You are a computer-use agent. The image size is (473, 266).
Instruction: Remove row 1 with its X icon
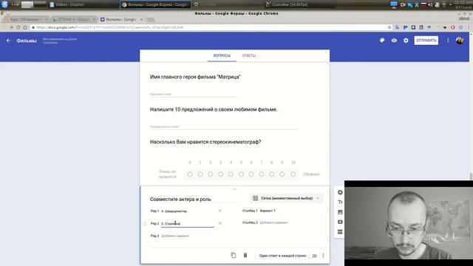[220, 211]
